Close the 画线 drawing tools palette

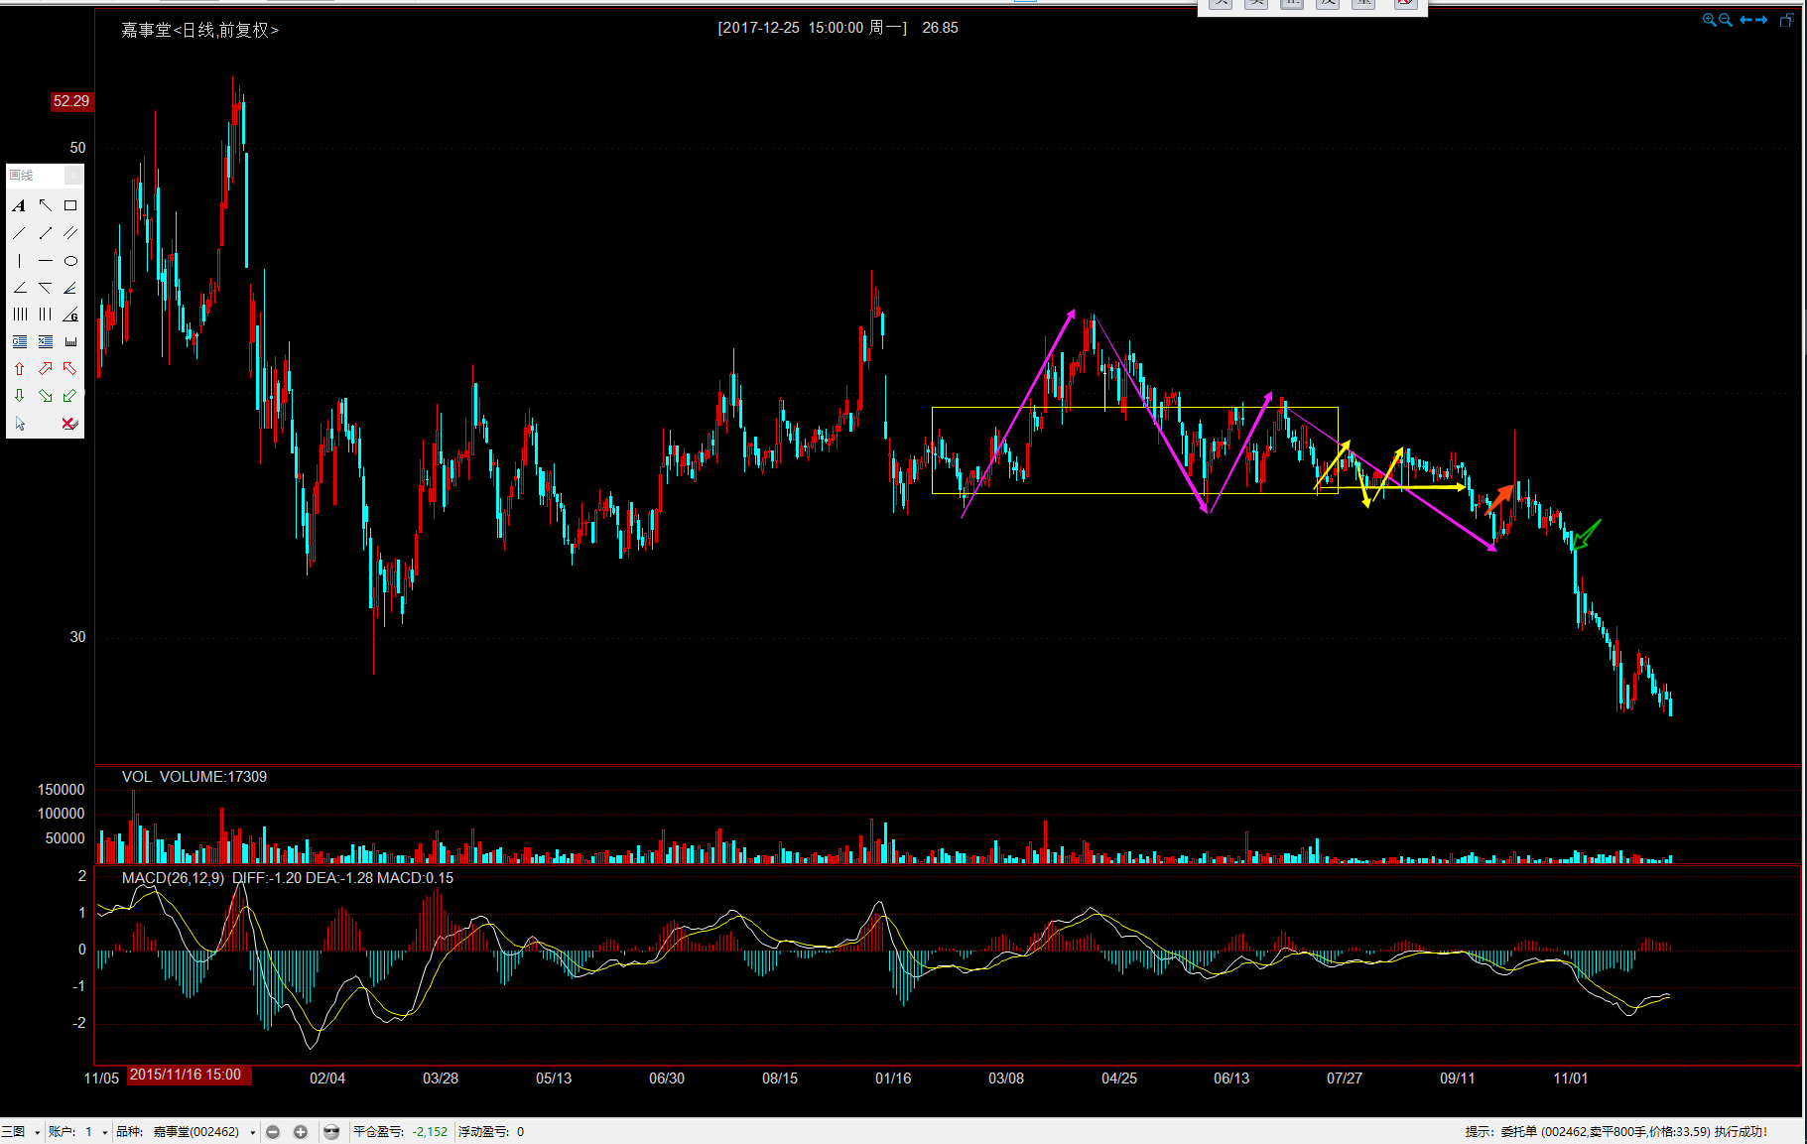(x=73, y=176)
